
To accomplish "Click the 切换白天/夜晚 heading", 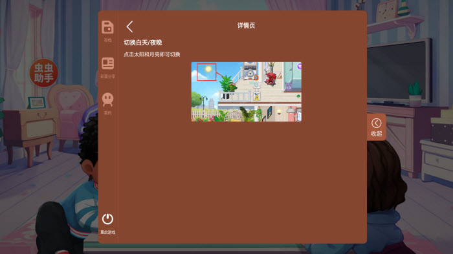I will pos(143,43).
